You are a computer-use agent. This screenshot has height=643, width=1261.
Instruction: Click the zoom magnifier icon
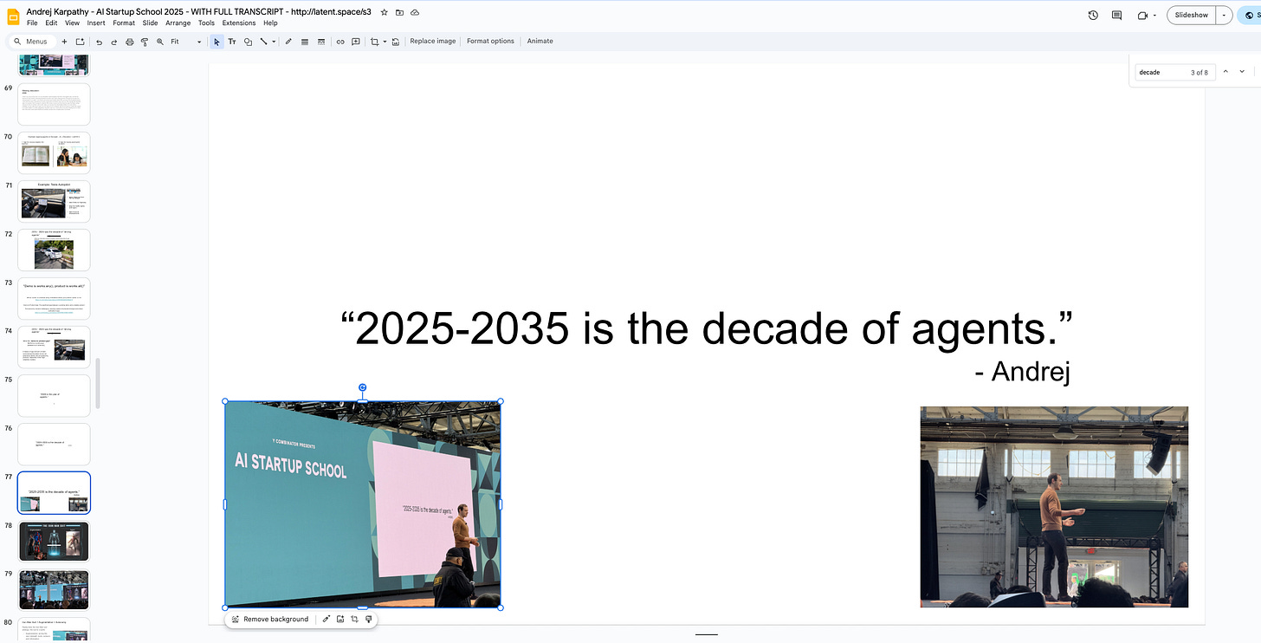coord(160,42)
